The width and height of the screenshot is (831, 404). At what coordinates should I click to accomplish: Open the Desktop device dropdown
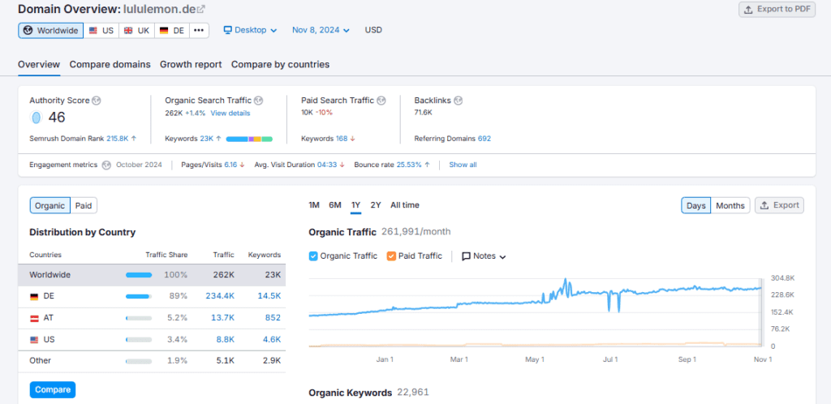click(x=250, y=30)
